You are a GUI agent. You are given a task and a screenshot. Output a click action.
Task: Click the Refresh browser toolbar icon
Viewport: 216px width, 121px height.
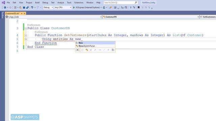pos(104,7)
